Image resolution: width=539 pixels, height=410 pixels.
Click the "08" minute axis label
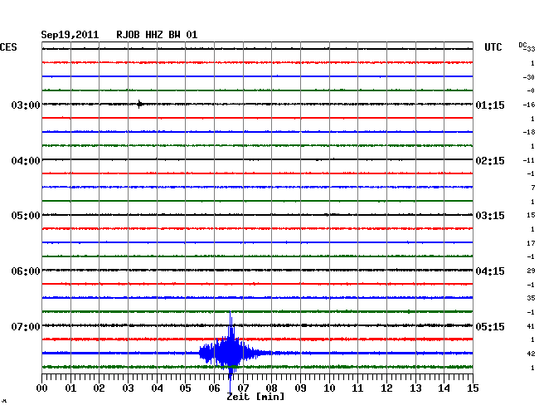coord(271,388)
